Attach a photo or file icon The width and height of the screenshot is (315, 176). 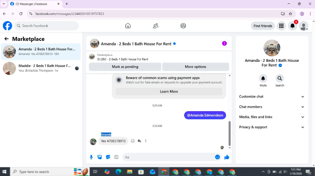(x=100, y=157)
